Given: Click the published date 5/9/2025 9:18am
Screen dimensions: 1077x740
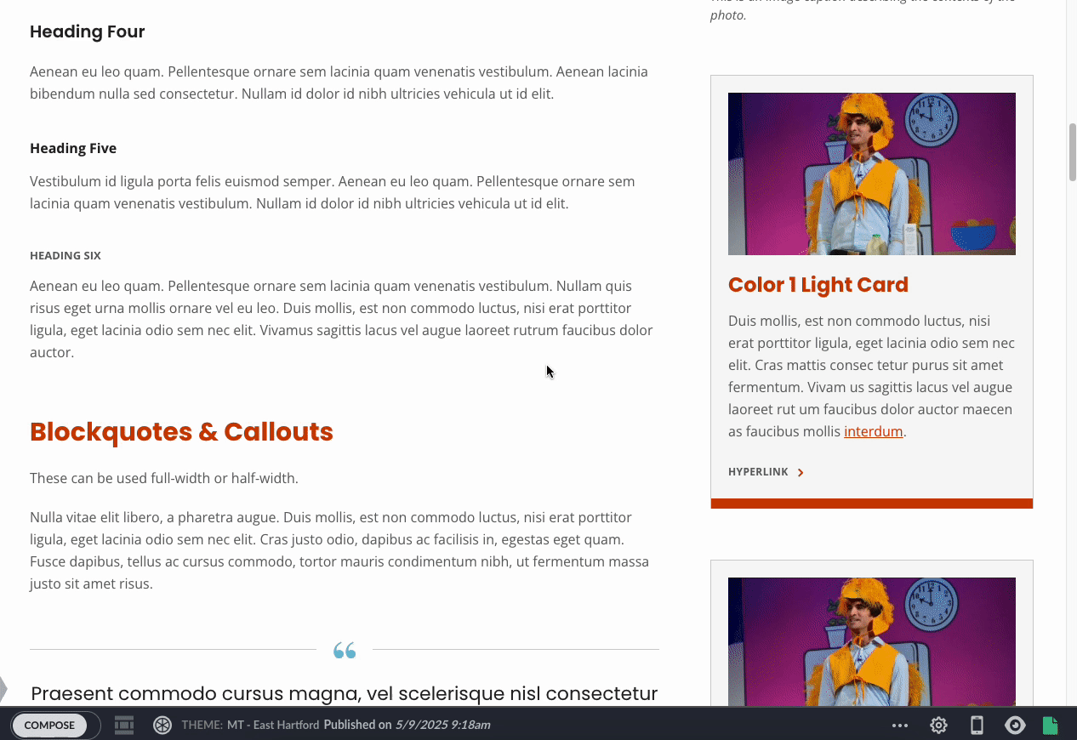Looking at the screenshot, I should pyautogui.click(x=442, y=725).
